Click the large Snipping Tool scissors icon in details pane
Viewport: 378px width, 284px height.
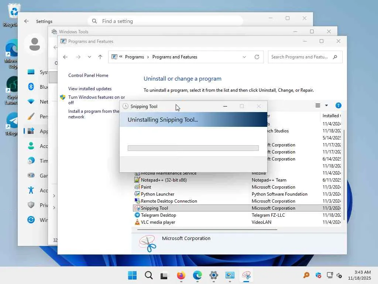pos(148,244)
